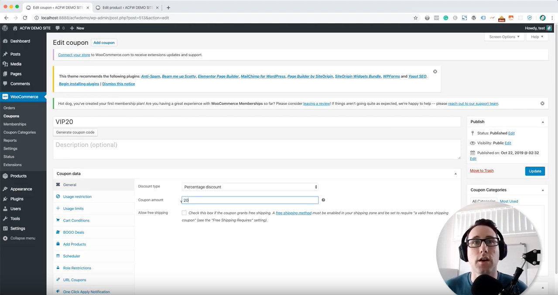This screenshot has width=558, height=295.
Task: Collapse the Coupon data panel
Action: pos(455,174)
